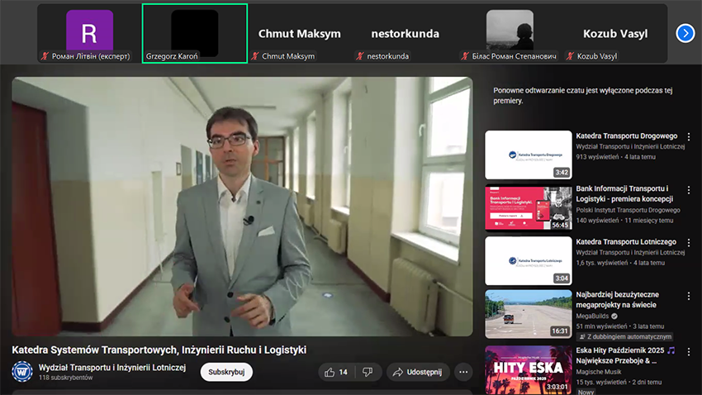Click the Udostępnij share arrow button

(419, 373)
